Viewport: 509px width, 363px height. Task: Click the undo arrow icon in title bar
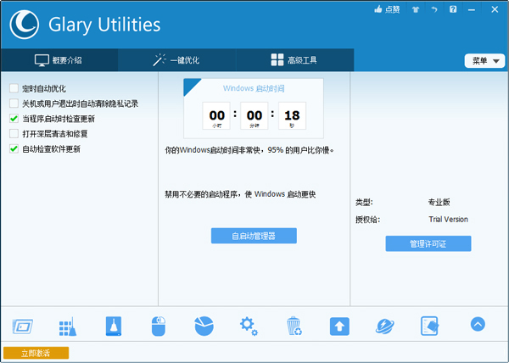[x=434, y=9]
